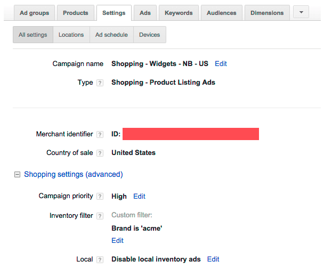Image resolution: width=332 pixels, height=277 pixels.
Task: Open help icon for Country of sale
Action: [x=100, y=153]
